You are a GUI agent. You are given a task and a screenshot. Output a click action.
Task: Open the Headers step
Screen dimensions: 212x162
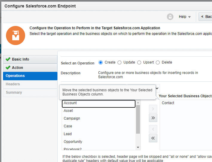(x=30, y=84)
